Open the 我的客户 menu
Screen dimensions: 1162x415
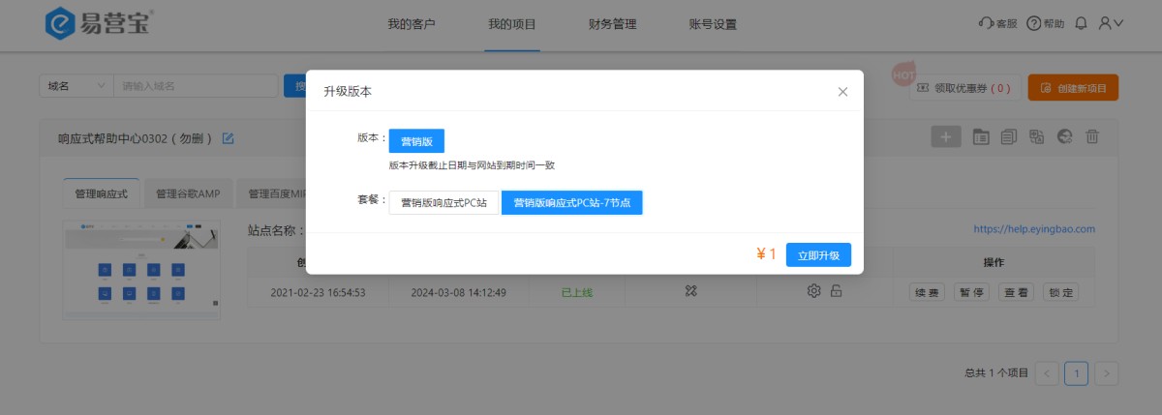412,24
